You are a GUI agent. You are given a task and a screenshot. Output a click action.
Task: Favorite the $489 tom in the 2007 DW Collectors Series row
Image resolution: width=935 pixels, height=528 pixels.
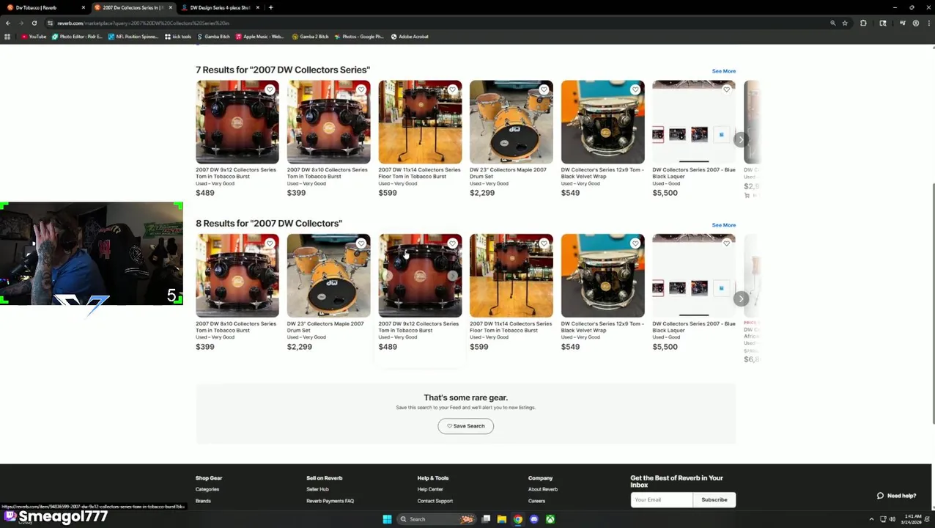pyautogui.click(x=270, y=89)
